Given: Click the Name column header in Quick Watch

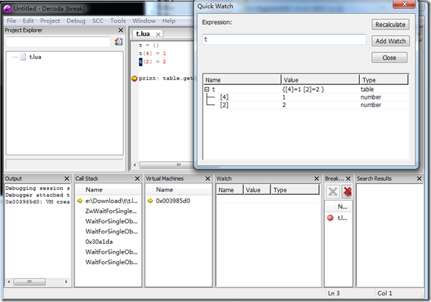Looking at the screenshot, I should pos(242,80).
